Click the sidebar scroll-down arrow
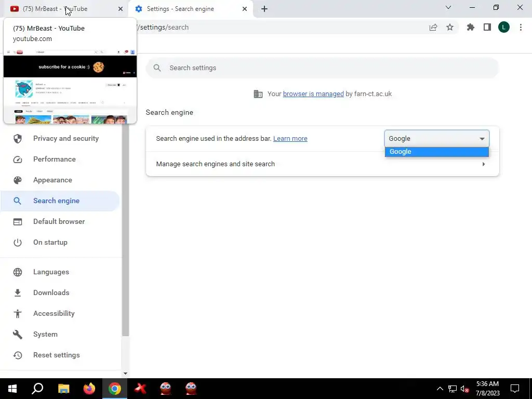This screenshot has height=399, width=532. point(125,374)
